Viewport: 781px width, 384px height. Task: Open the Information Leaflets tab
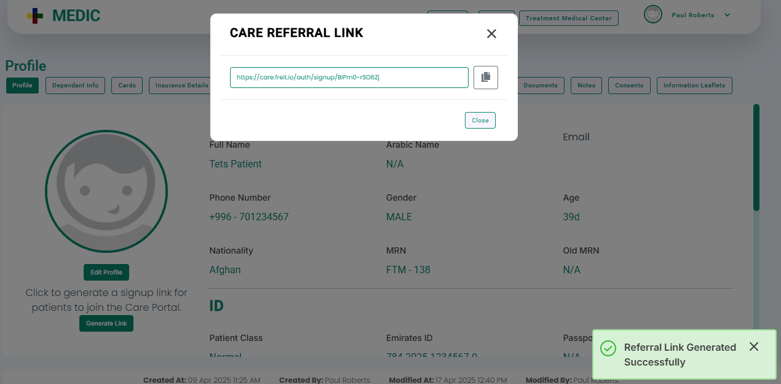click(x=694, y=86)
